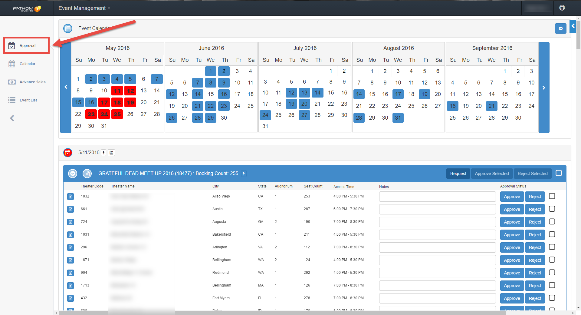Viewport: 581px width, 315px height.
Task: Open detail icon for theater 724 row
Action: (71, 222)
